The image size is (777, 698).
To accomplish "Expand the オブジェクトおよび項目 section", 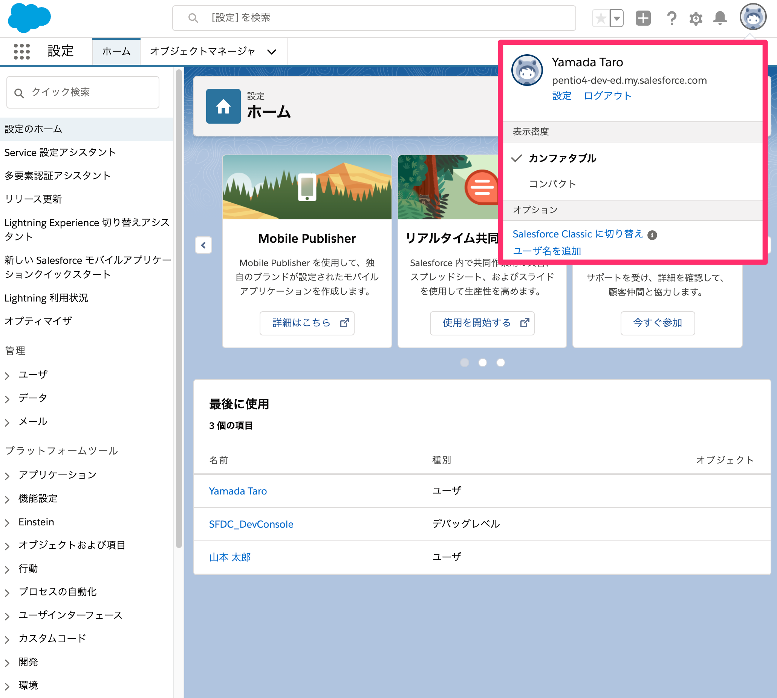I will (x=7, y=546).
